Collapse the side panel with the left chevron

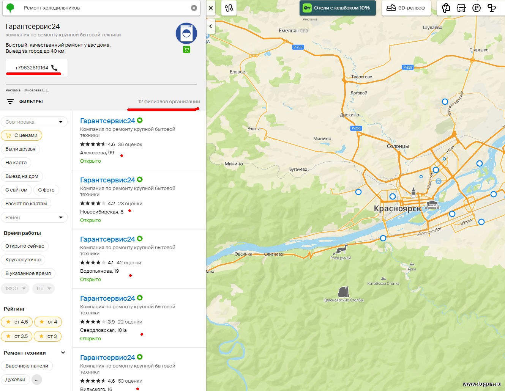211,26
